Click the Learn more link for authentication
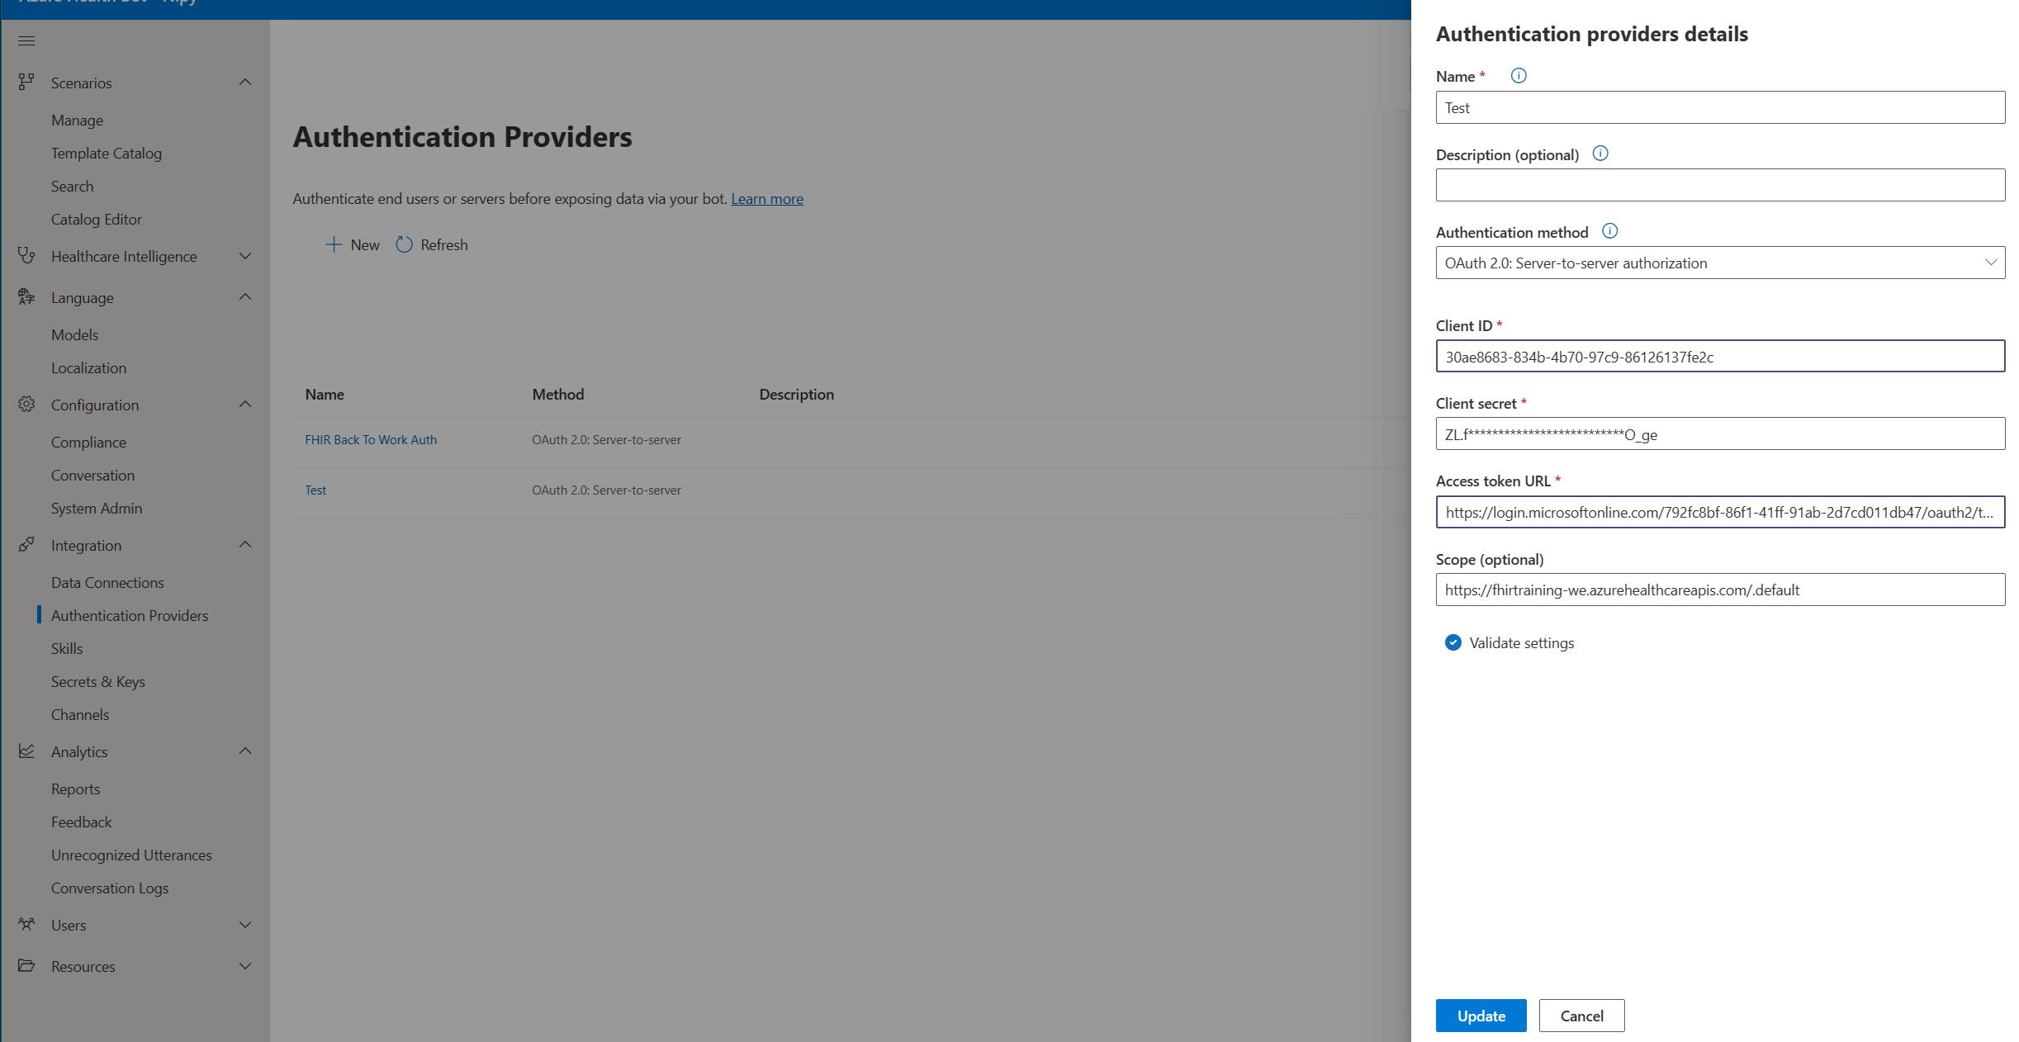 pos(767,198)
